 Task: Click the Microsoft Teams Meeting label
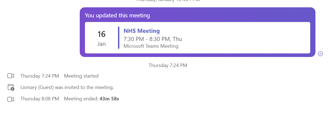[151, 46]
